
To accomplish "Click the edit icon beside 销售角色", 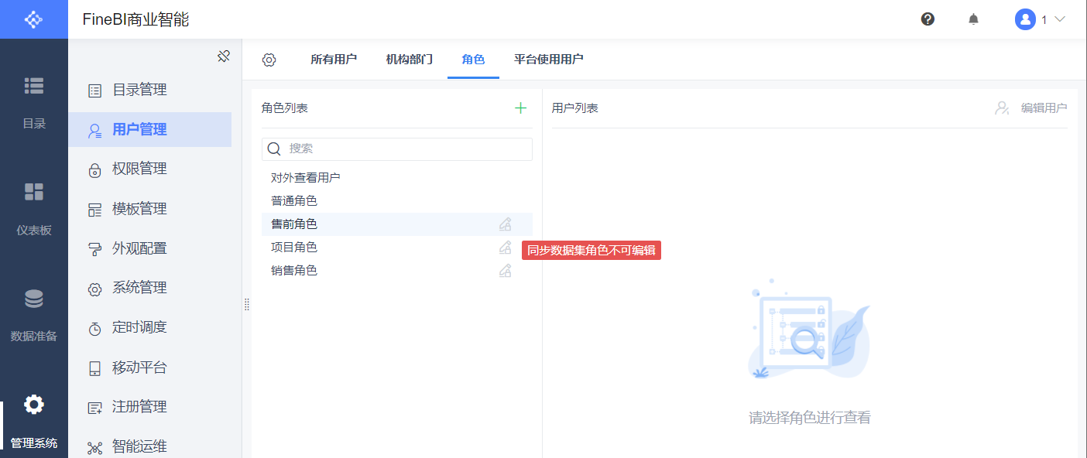I will pos(505,271).
